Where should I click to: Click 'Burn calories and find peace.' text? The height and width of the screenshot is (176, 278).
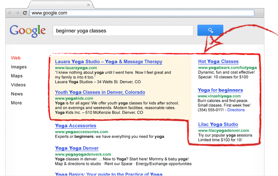point(223,101)
